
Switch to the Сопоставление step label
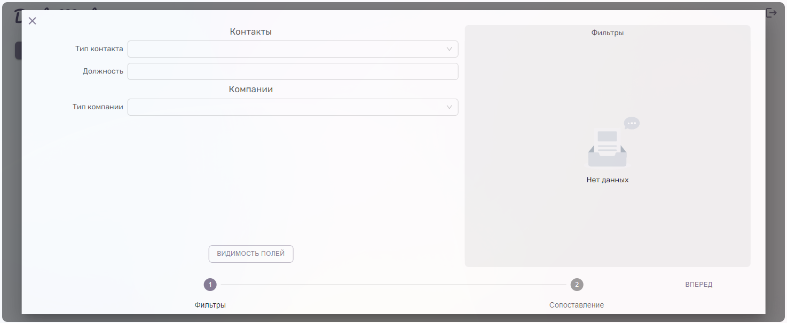[x=577, y=305]
